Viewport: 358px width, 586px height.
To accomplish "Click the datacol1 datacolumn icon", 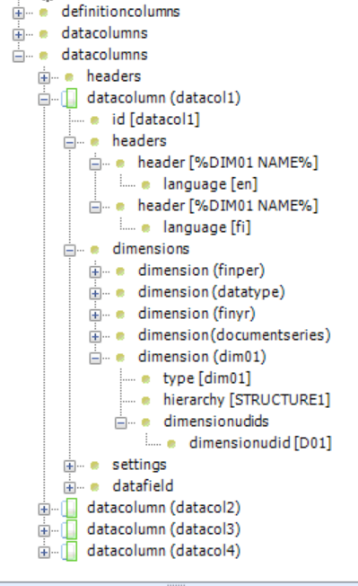I will click(70, 98).
